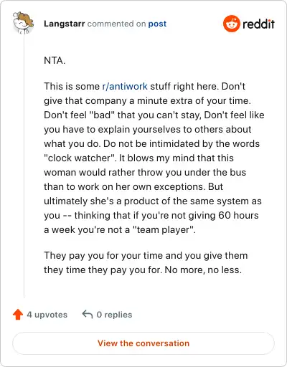Upvote the comment with the orange arrow
The image size is (287, 367).
[18, 315]
